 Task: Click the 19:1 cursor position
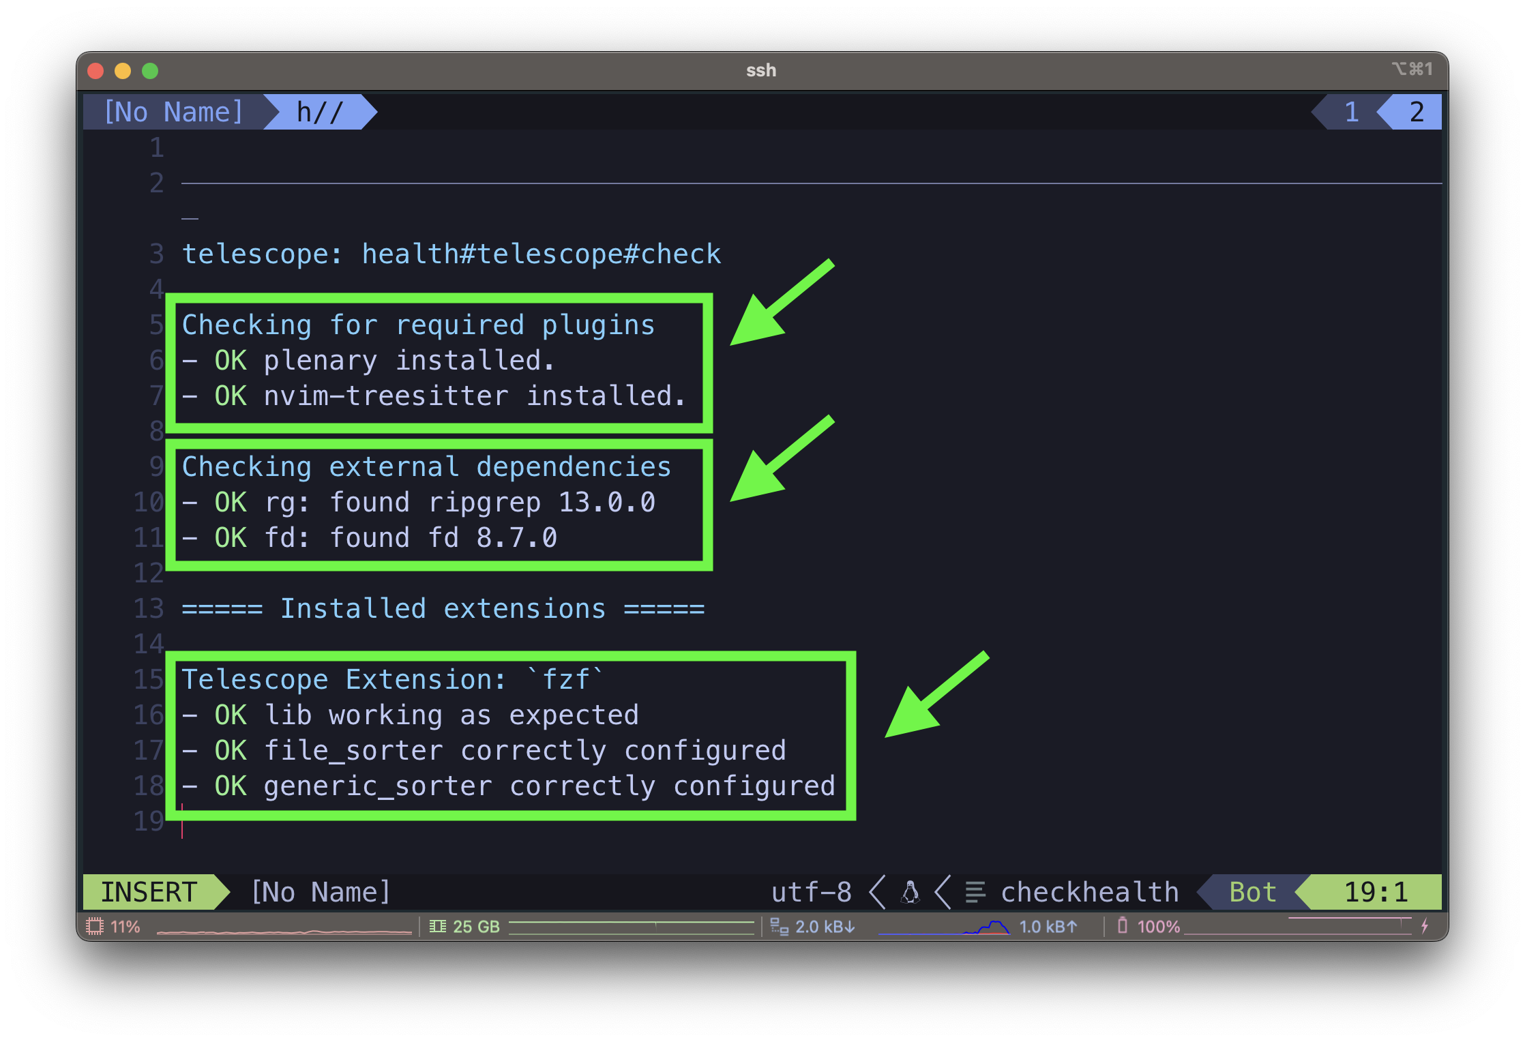tap(1376, 892)
